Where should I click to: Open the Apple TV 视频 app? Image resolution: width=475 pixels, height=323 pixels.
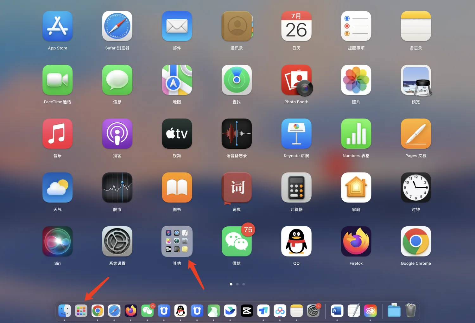pos(177,134)
